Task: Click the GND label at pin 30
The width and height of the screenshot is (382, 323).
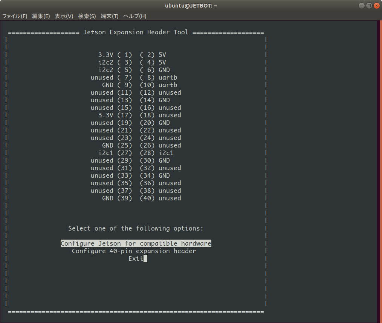Action: click(x=164, y=161)
